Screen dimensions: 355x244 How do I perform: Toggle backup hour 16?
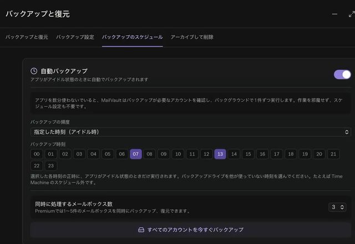[x=262, y=154]
